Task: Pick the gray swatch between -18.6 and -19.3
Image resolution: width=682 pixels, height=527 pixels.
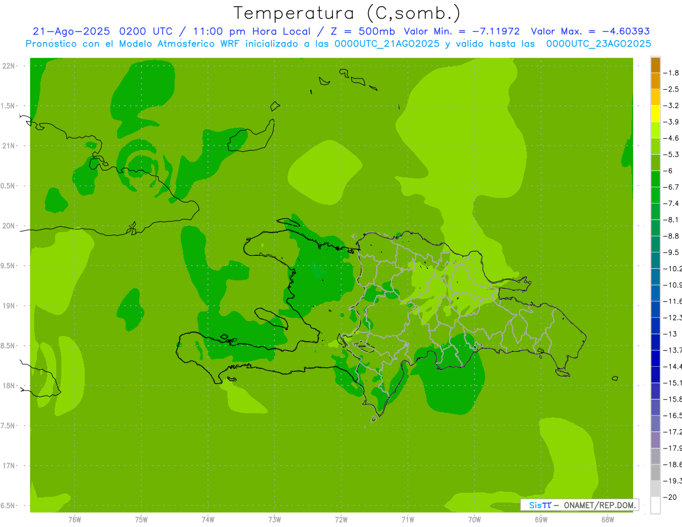Action: click(655, 472)
